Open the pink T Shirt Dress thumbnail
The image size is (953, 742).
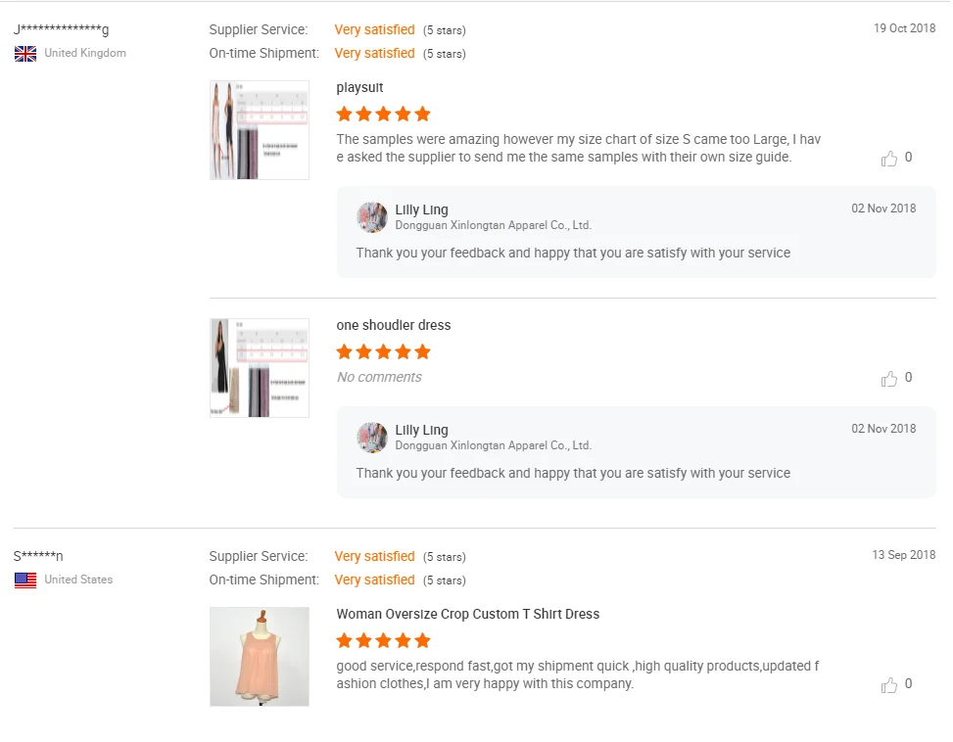(260, 657)
